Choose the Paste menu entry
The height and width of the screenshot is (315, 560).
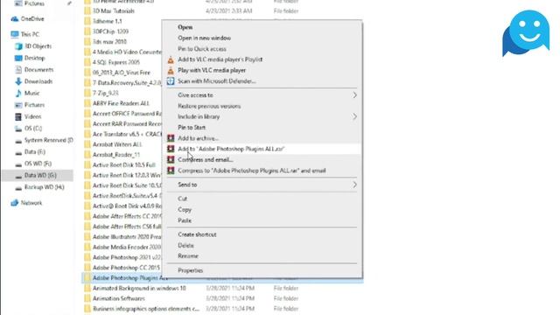pyautogui.click(x=185, y=220)
